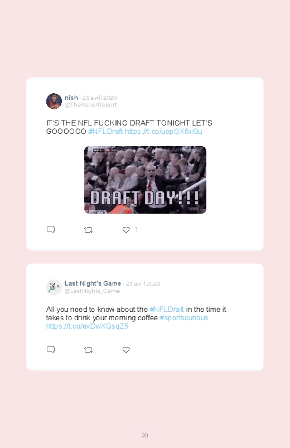Click the Last Night's Game display name
Viewport: 290px width, 448px height.
[93, 283]
